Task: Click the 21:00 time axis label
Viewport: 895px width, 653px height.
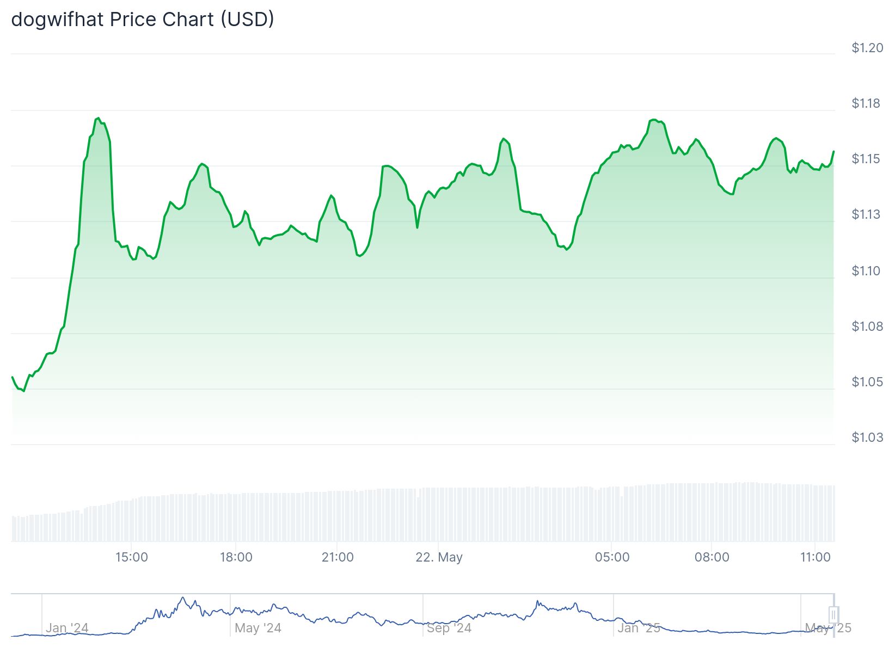Action: pos(338,557)
